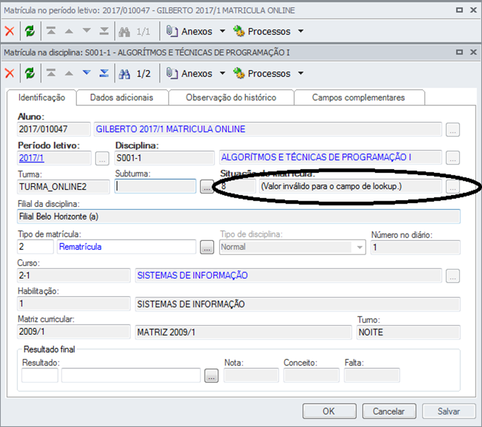Maximize the Matrícula no período letivo window
The width and height of the screenshot is (482, 427).
tap(459, 10)
